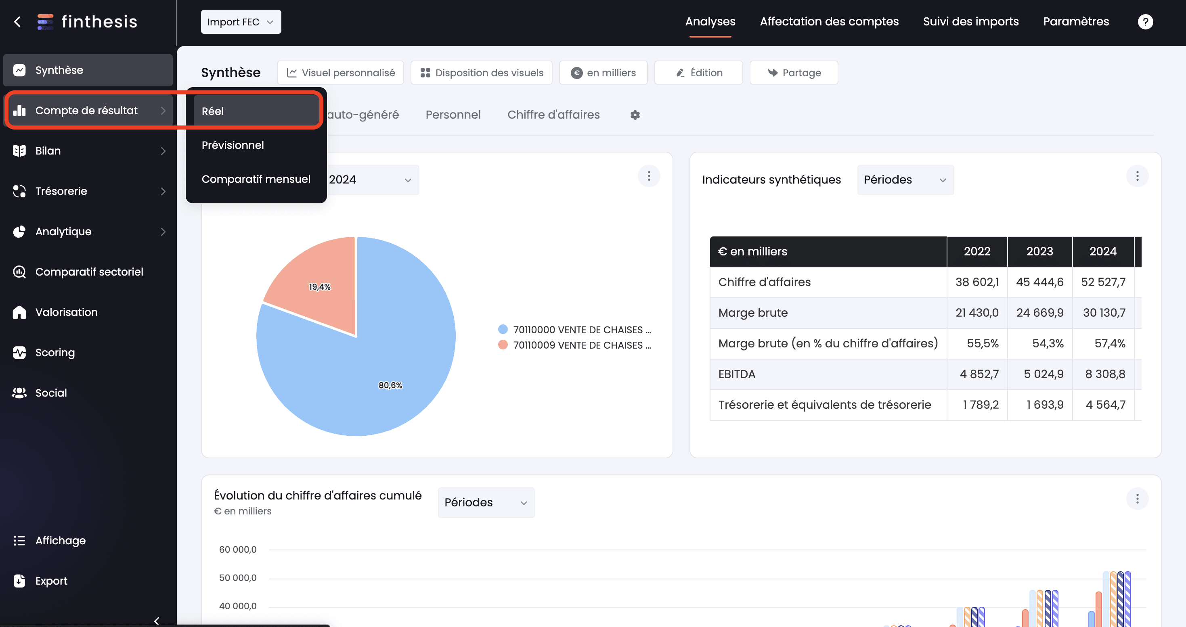The width and height of the screenshot is (1186, 627).
Task: Click the 2022 column header
Action: pos(977,252)
